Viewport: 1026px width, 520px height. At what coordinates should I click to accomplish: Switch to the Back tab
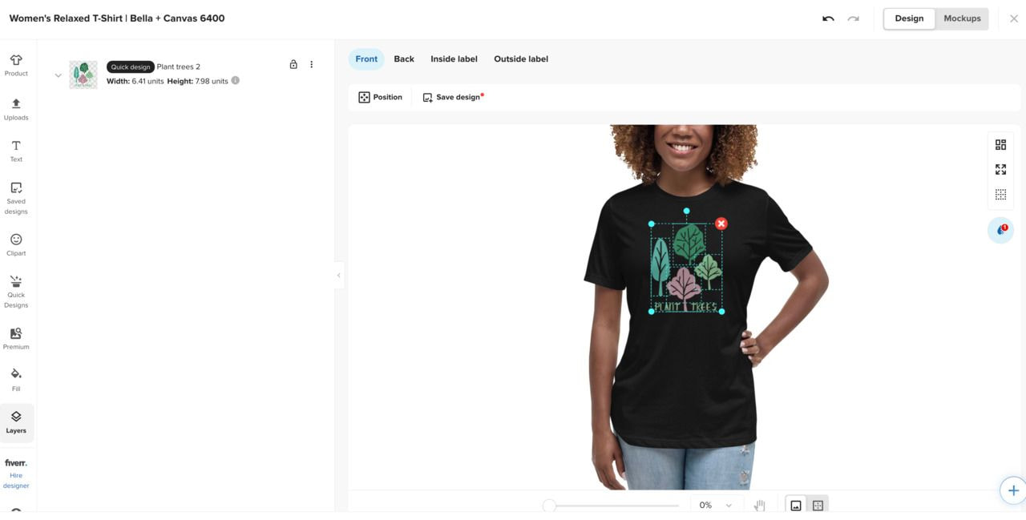[x=404, y=58]
